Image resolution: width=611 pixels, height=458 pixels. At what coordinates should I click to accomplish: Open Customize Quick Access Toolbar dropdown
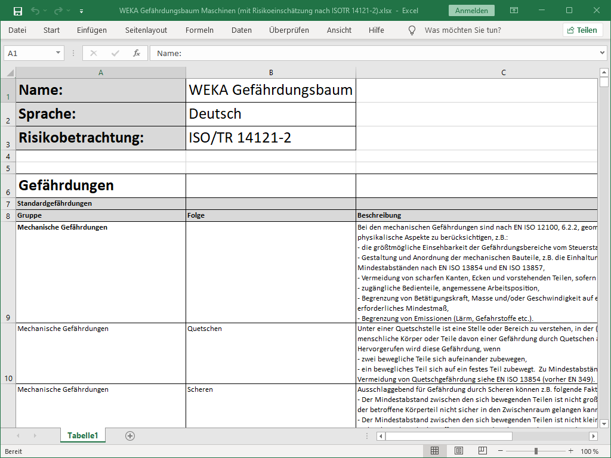[81, 11]
